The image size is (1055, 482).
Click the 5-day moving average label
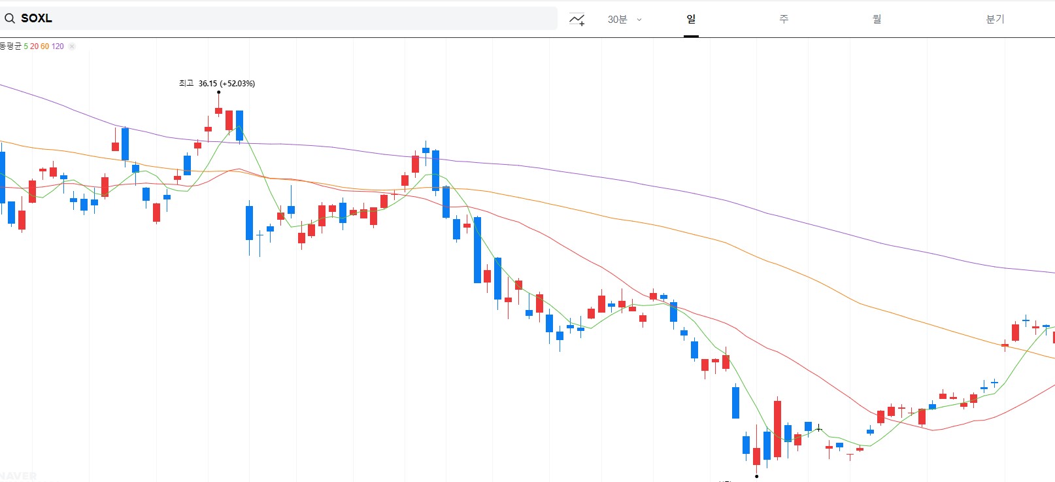(26, 46)
